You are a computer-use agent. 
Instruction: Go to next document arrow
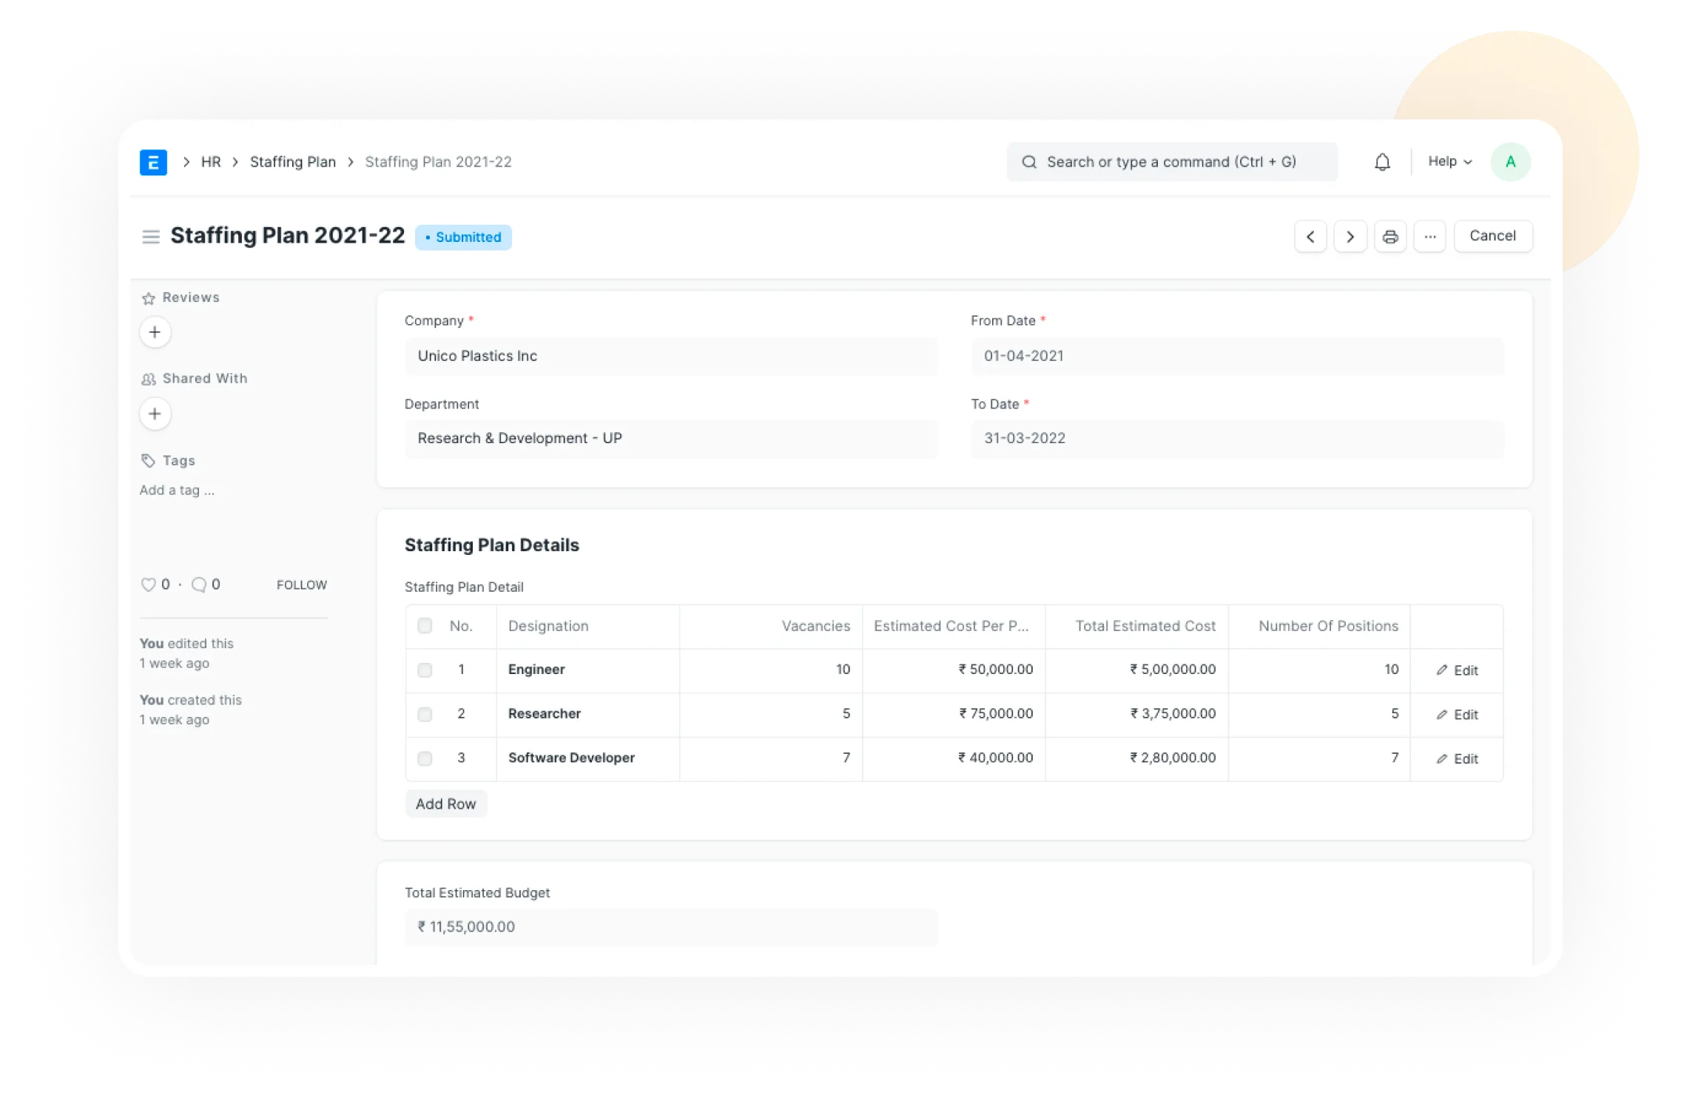coord(1350,237)
